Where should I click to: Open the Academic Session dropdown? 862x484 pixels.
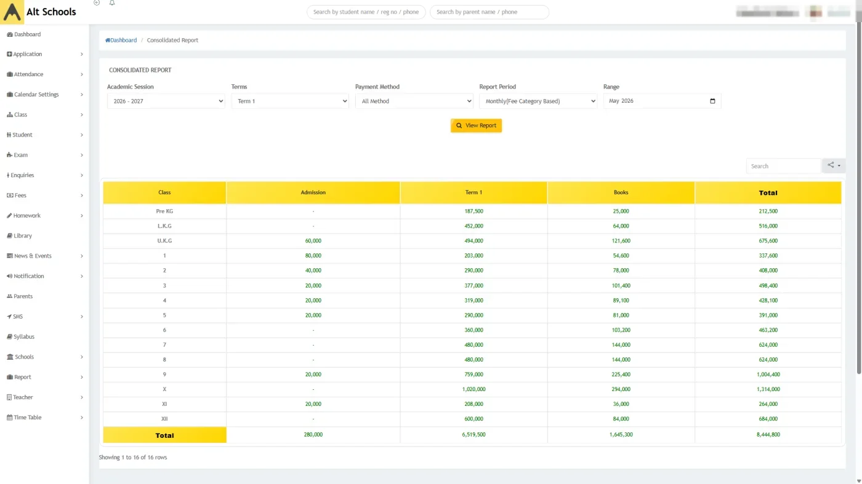coord(166,101)
